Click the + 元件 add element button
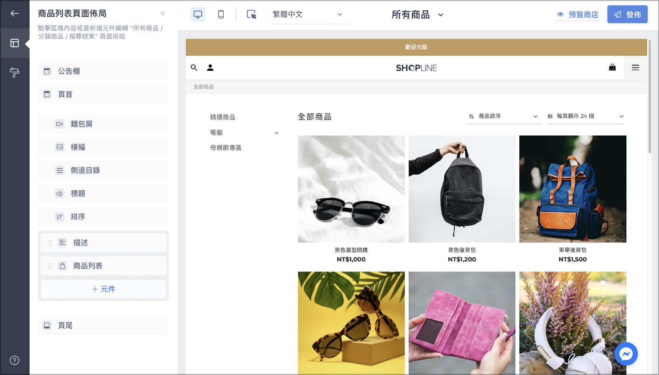659x375 pixels. point(103,289)
